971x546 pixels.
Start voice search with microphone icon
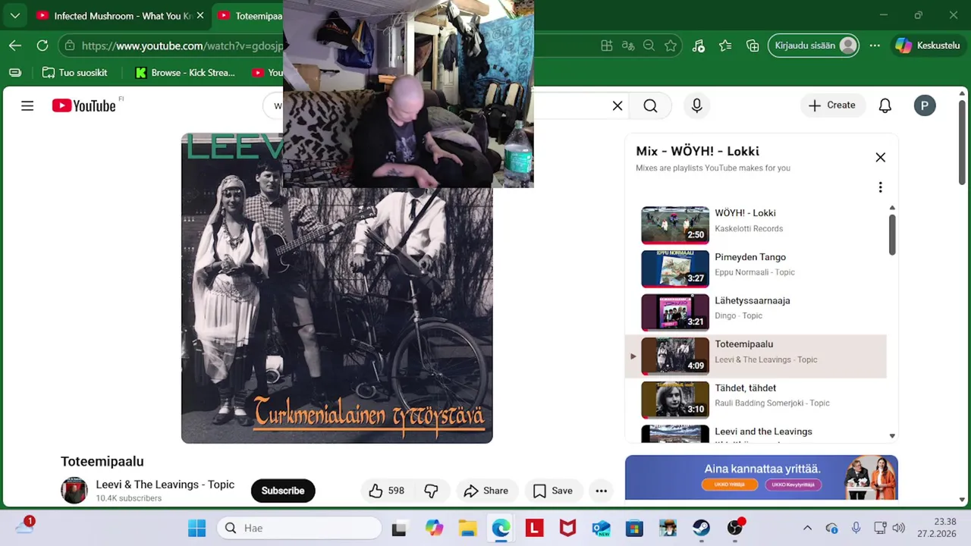click(696, 106)
